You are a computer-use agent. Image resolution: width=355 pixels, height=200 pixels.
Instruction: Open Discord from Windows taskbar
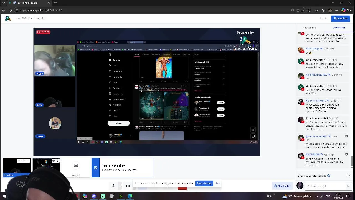[94, 196]
